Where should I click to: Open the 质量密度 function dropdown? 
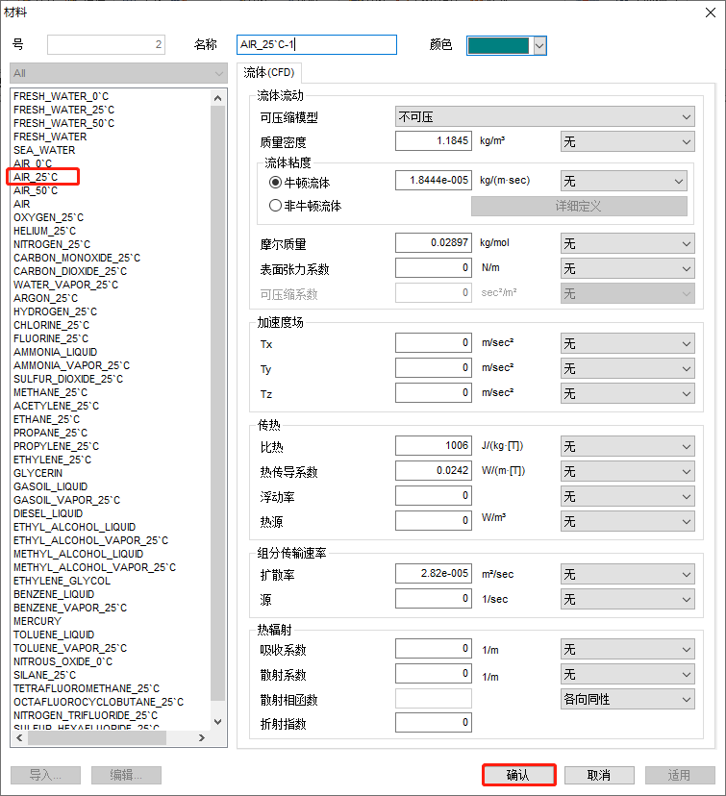click(x=627, y=141)
